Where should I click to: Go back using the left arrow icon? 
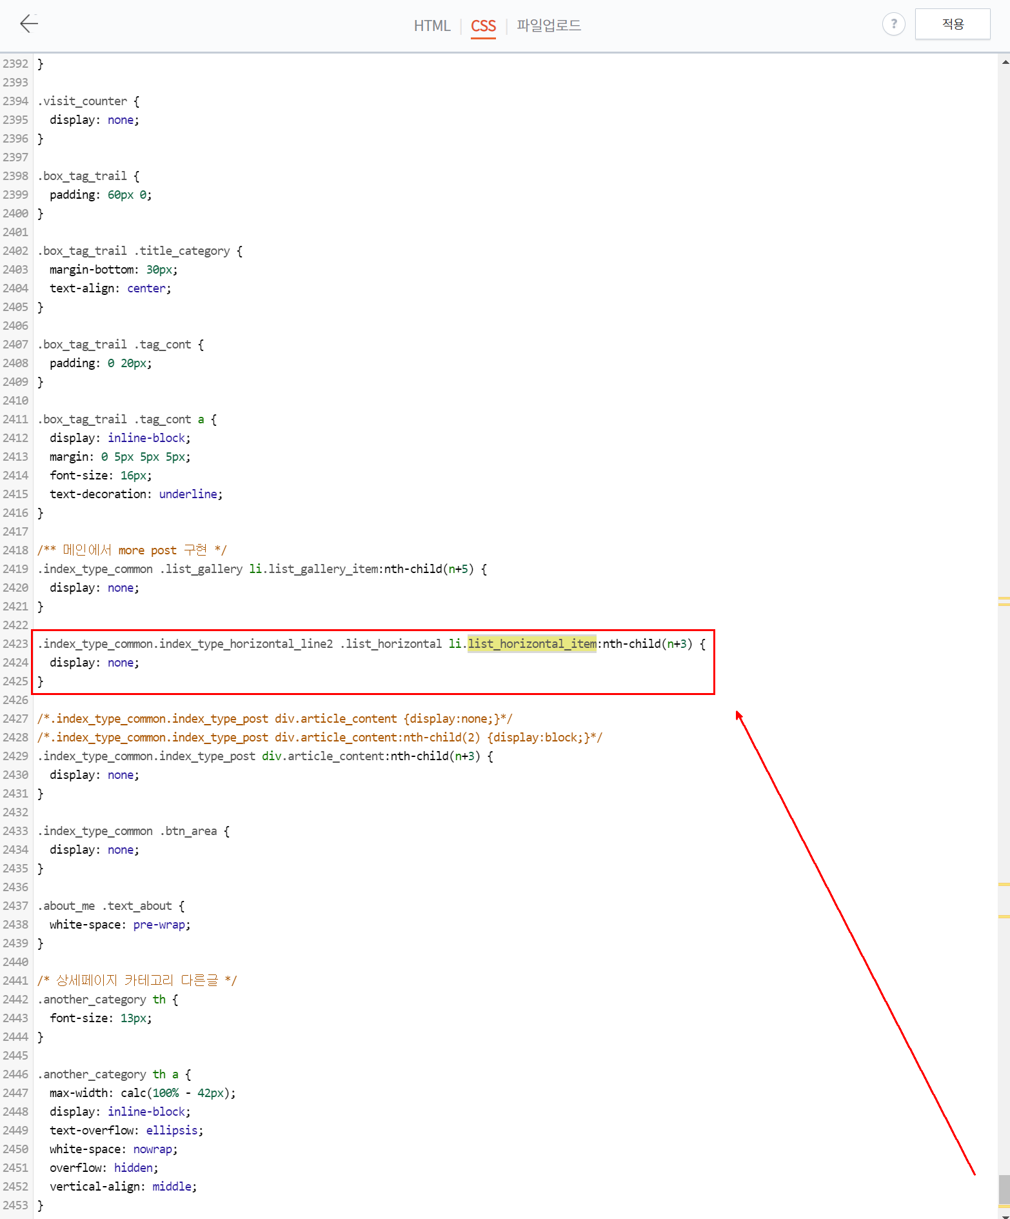(x=29, y=24)
